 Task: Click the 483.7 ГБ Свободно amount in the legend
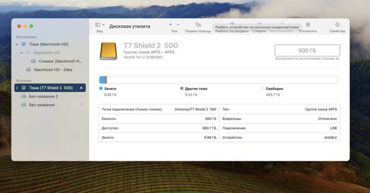pos(273,95)
